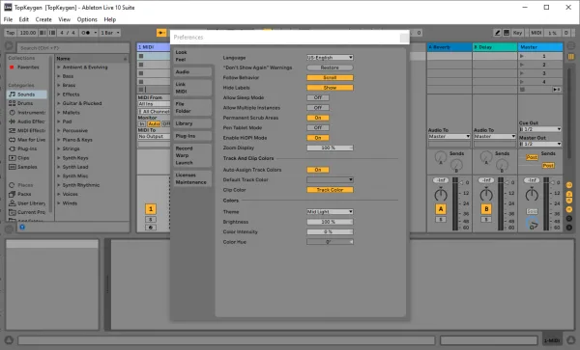Open the Language dropdown

[x=330, y=58]
